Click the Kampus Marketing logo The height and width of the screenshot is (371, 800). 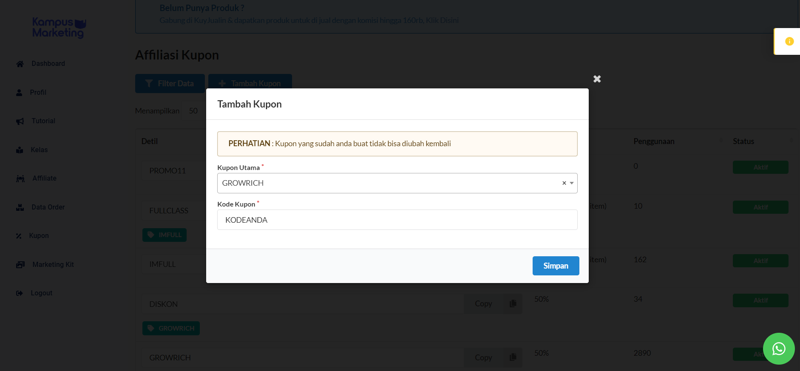click(59, 28)
